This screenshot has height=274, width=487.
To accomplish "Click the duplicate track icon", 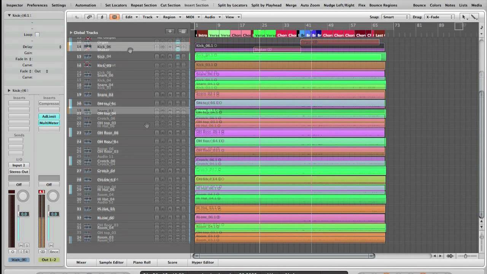I will coord(183,31).
